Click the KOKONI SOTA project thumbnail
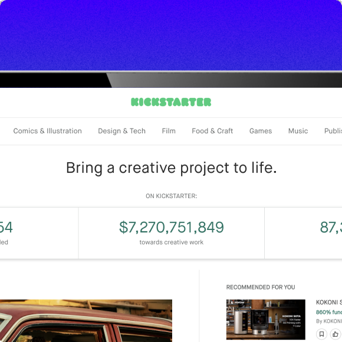This screenshot has width=342, height=342. [x=266, y=320]
